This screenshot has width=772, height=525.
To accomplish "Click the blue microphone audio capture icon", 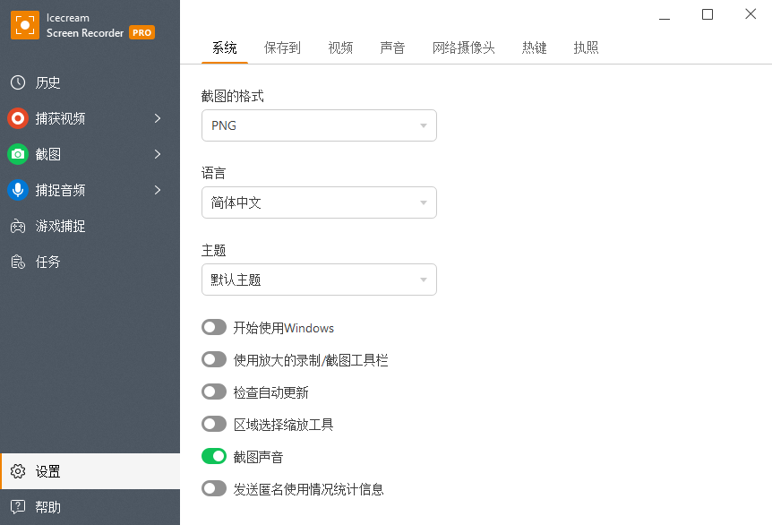I will point(18,190).
